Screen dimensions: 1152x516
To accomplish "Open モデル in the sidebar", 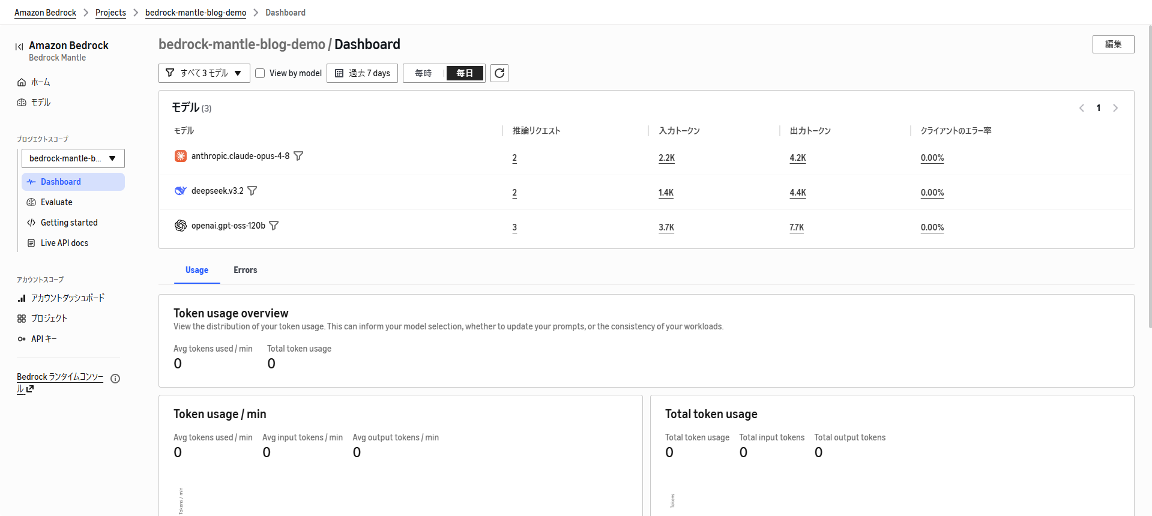I will click(x=41, y=103).
